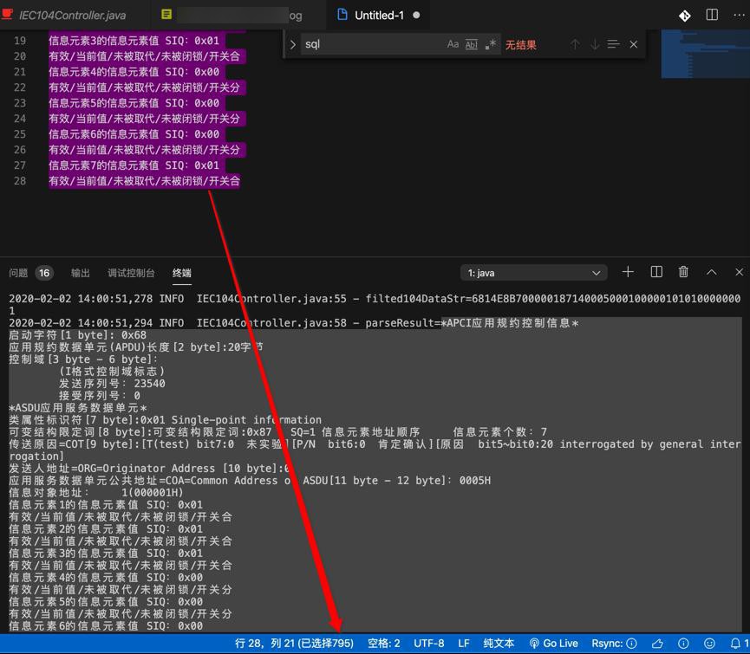Click terminal text '信息对象地址: 1(000001H)'
The width and height of the screenshot is (750, 654).
pos(95,492)
